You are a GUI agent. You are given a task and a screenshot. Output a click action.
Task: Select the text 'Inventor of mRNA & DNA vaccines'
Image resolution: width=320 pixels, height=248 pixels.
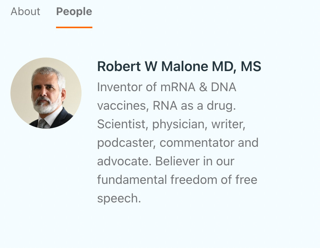pos(166,87)
